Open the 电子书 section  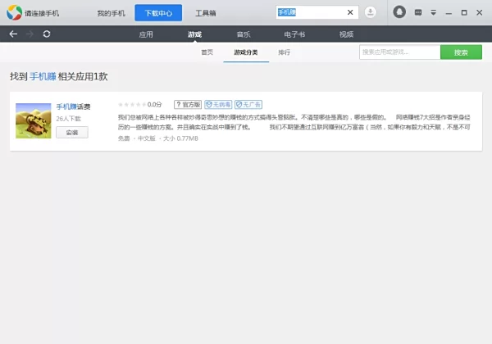coord(295,34)
